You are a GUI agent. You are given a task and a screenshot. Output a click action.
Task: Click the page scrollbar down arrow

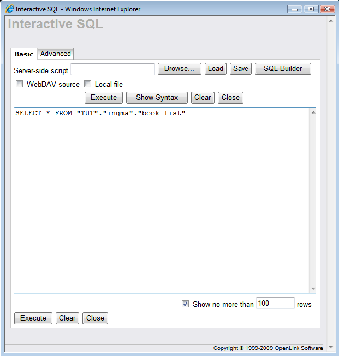pos(331,347)
